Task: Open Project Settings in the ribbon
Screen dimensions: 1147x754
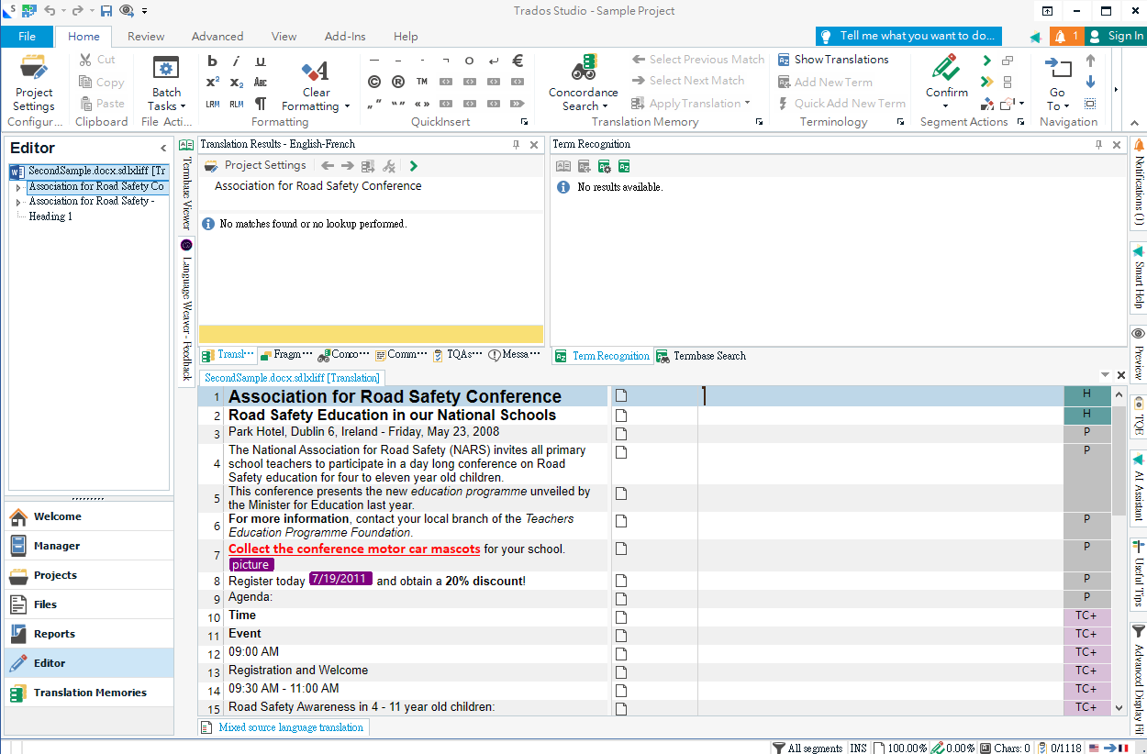Action: 34,83
